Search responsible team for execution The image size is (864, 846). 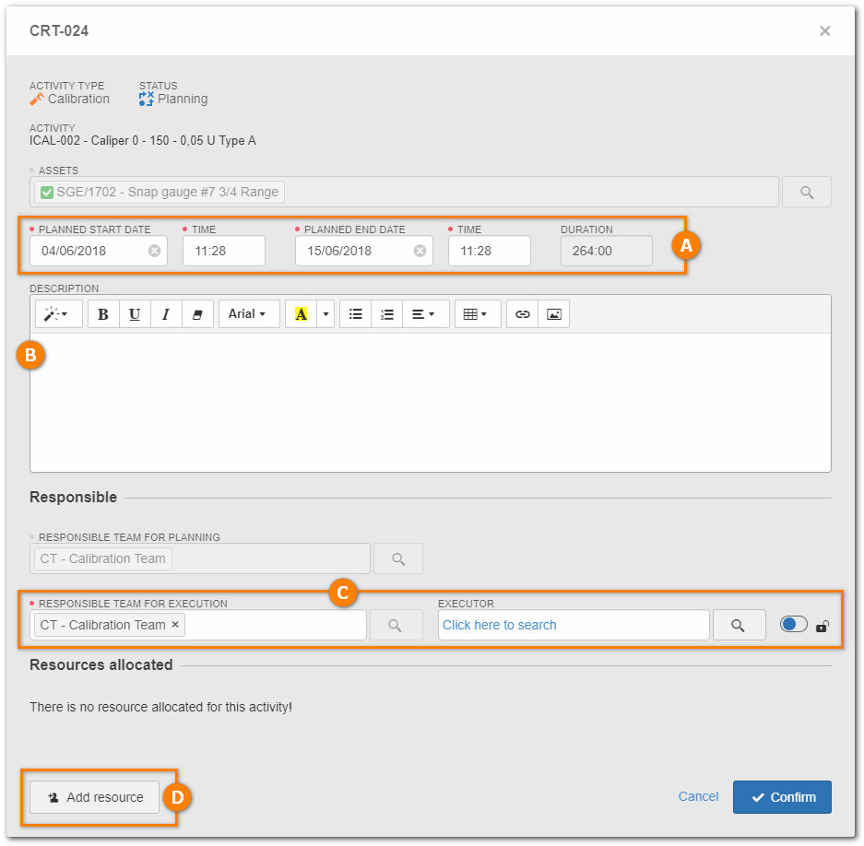pyautogui.click(x=396, y=625)
